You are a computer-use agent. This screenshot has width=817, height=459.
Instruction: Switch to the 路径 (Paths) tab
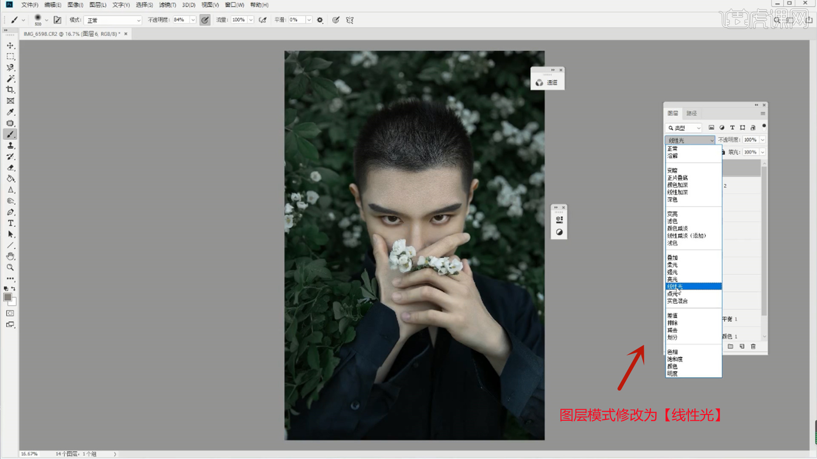[691, 113]
